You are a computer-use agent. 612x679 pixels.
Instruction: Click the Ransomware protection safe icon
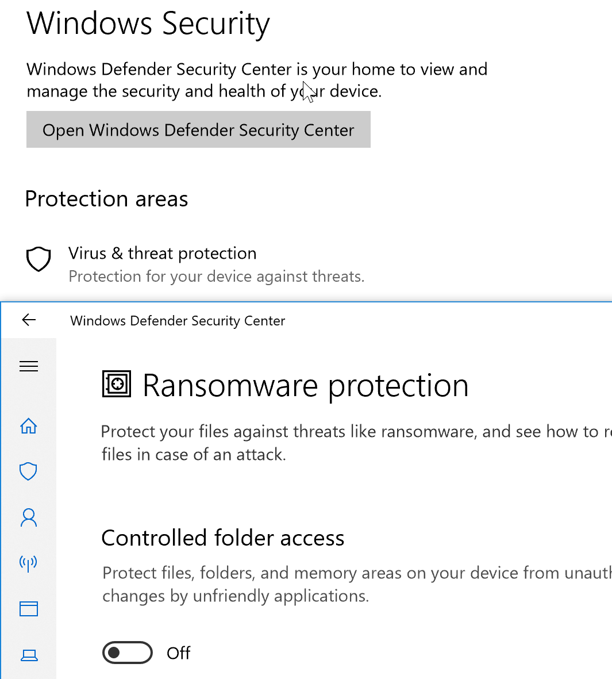pyautogui.click(x=117, y=384)
